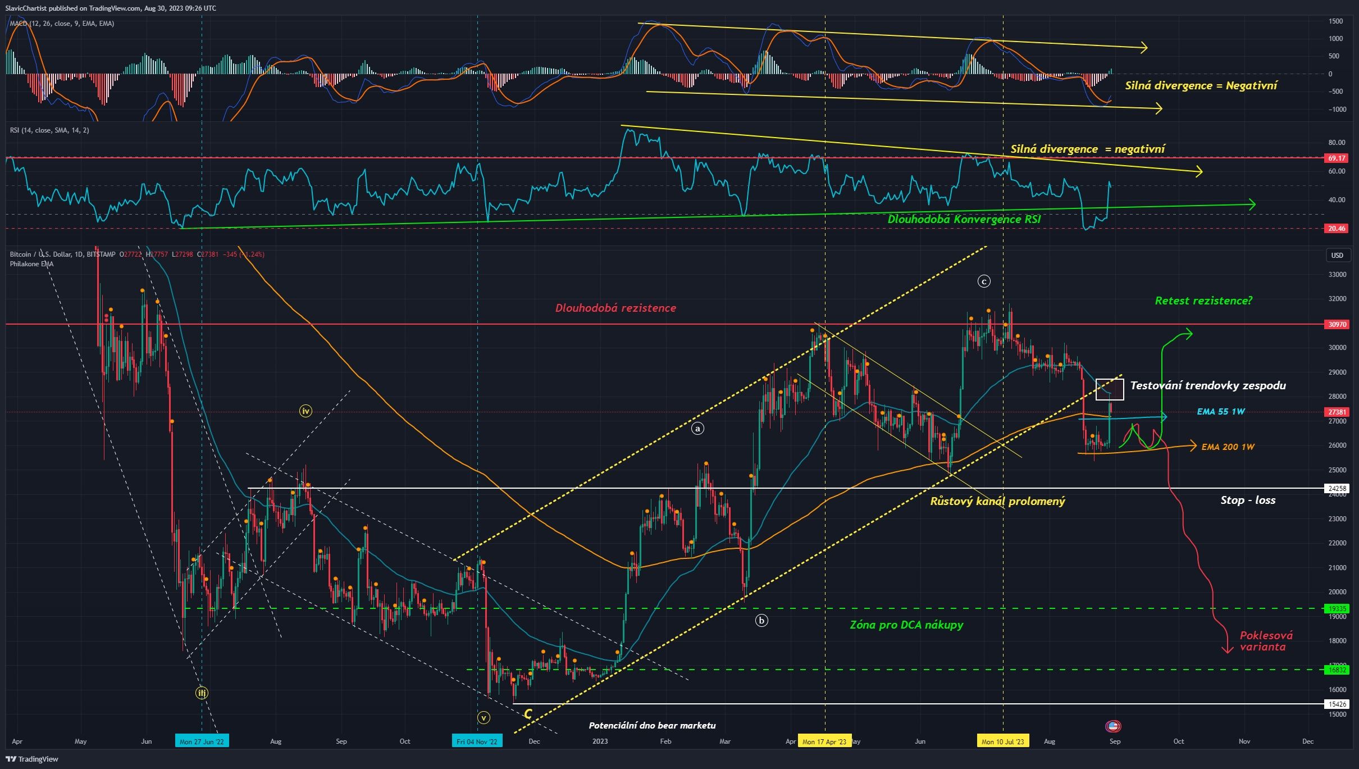
Task: Click the Bitcoin / U.S. Dollar symbol title
Action: click(x=39, y=254)
